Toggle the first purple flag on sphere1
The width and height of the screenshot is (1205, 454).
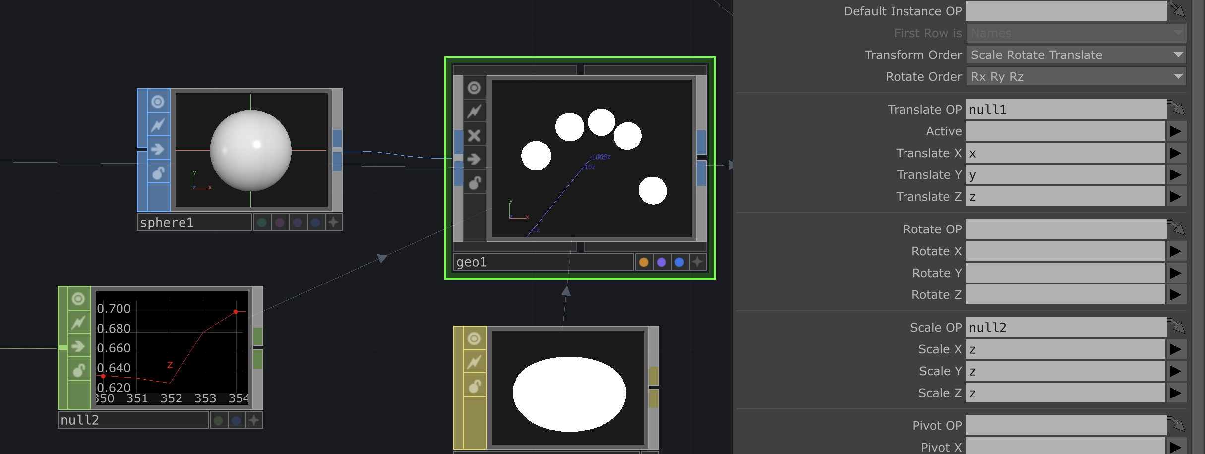[x=280, y=222]
